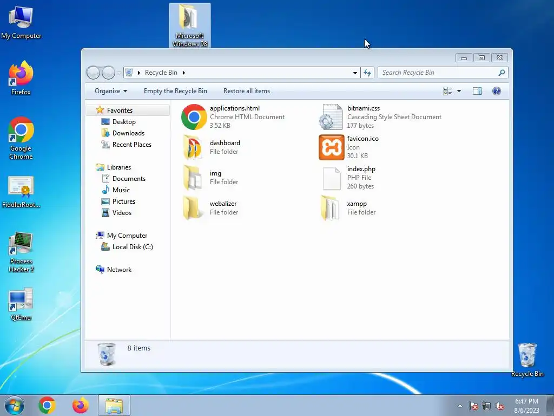
Task: Open Firefox from the taskbar
Action: tap(80, 405)
